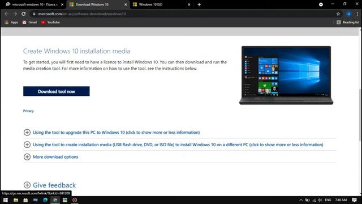
Task: Show hidden system tray icons
Action: tap(300, 200)
